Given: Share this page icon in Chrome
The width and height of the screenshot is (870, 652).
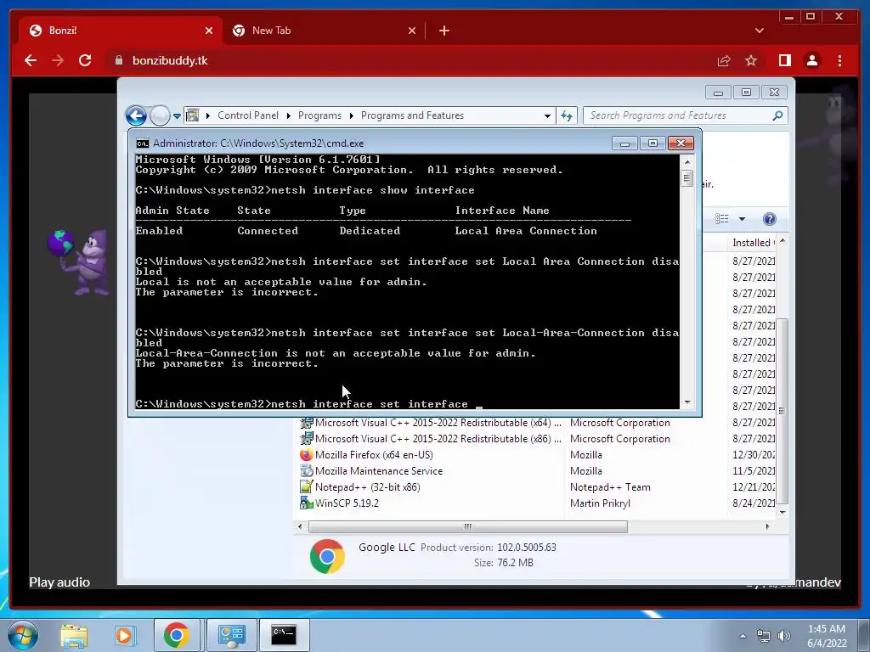Looking at the screenshot, I should [724, 60].
